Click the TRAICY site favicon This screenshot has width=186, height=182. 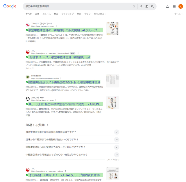28,25
